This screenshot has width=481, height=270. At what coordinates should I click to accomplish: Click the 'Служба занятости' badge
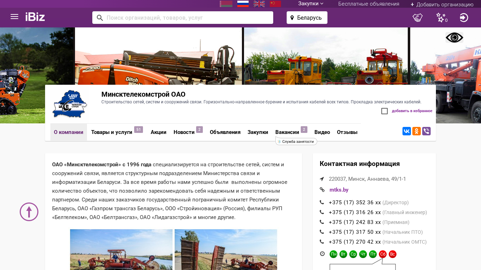[x=296, y=141]
